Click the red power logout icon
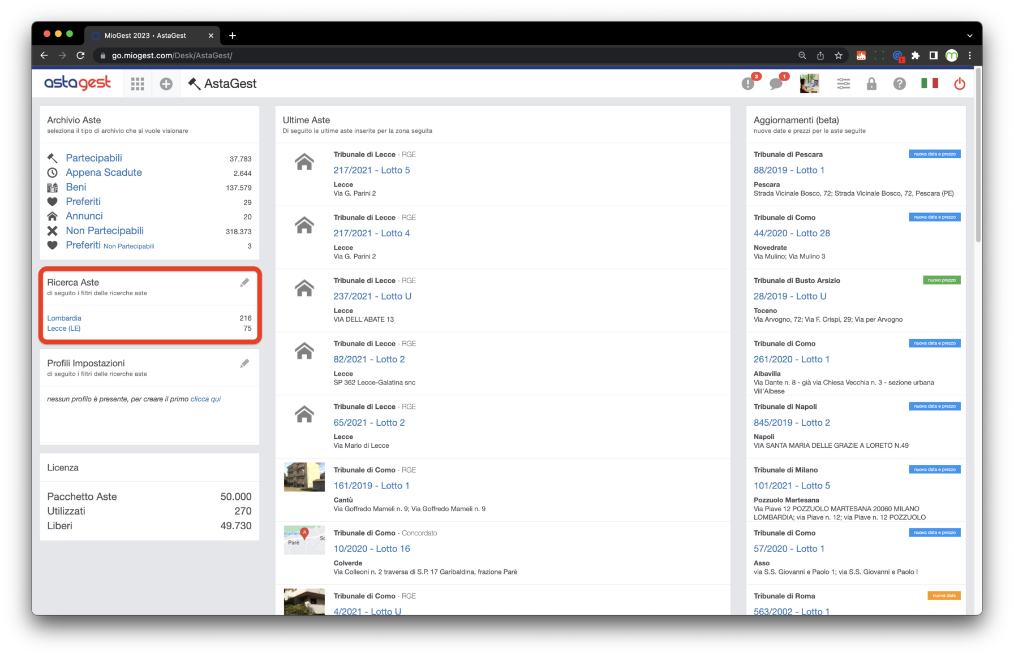The width and height of the screenshot is (1014, 657). click(x=960, y=84)
